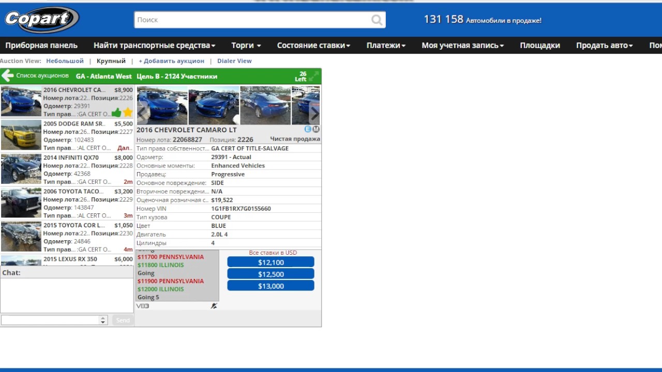Open the Площадки menu item

[540, 45]
